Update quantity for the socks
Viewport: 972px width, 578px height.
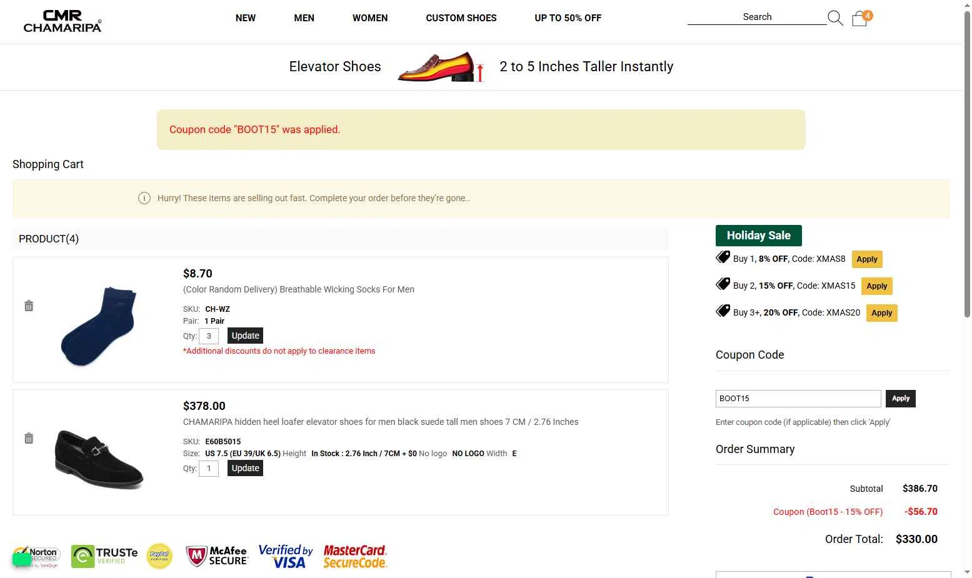coord(245,336)
